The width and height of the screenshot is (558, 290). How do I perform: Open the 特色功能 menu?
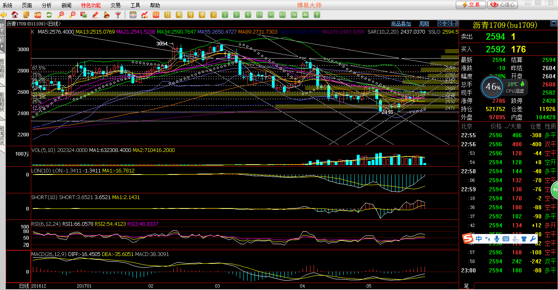[x=91, y=5]
